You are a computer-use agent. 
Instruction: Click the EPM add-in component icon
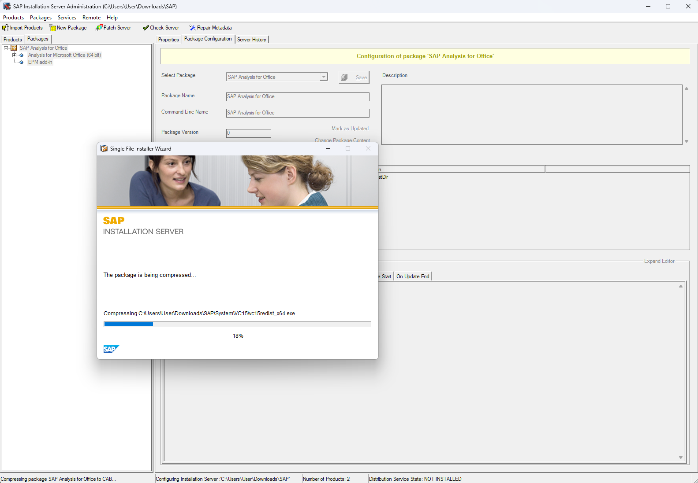(21, 62)
